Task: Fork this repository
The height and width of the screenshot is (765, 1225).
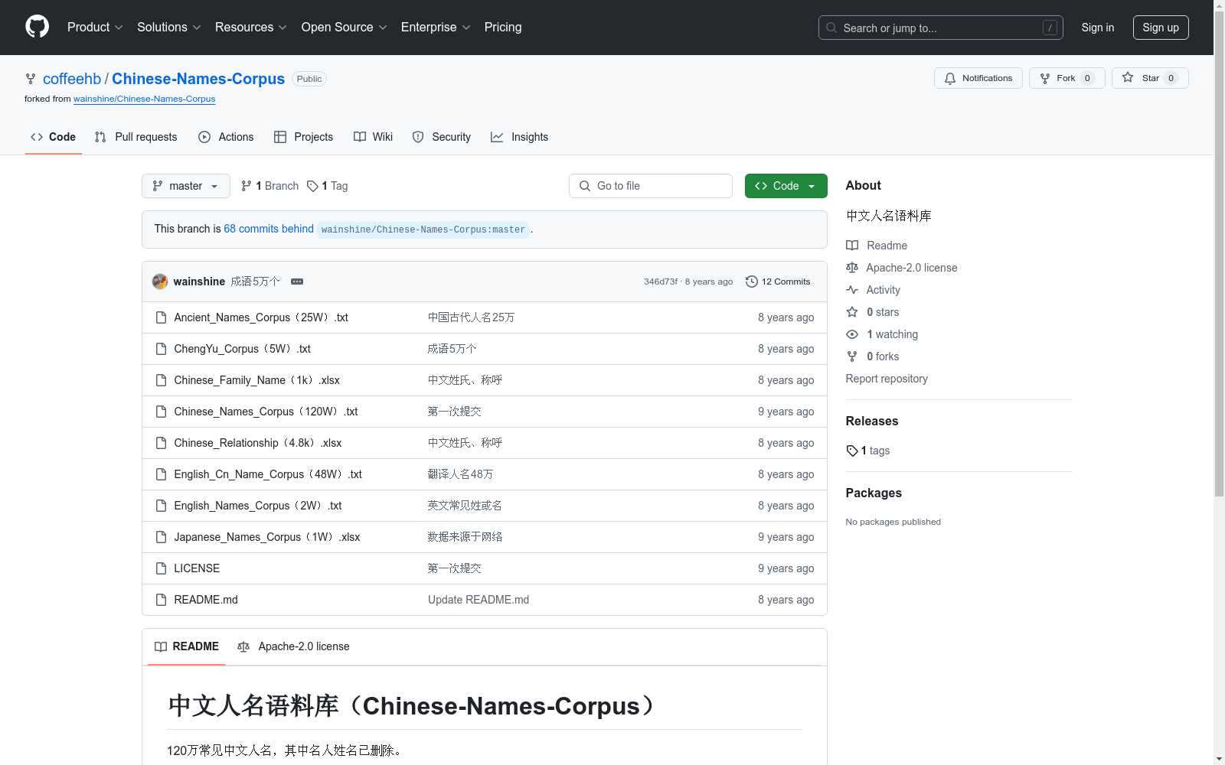Action: pyautogui.click(x=1067, y=78)
